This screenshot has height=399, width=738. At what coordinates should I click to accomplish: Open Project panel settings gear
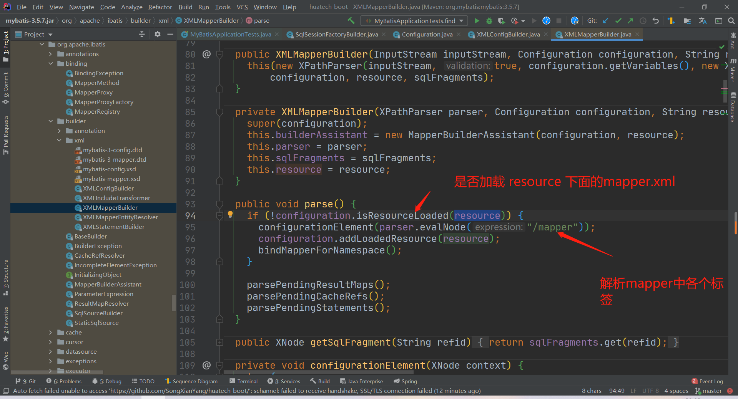(158, 34)
